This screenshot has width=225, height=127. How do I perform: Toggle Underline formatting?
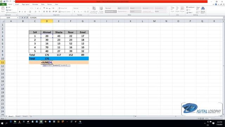point(25,12)
